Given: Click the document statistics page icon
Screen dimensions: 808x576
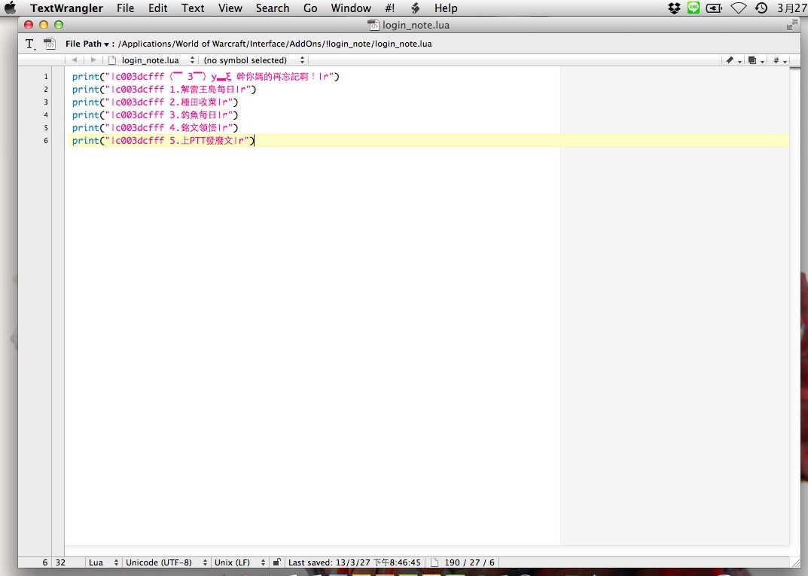Looking at the screenshot, I should (434, 562).
